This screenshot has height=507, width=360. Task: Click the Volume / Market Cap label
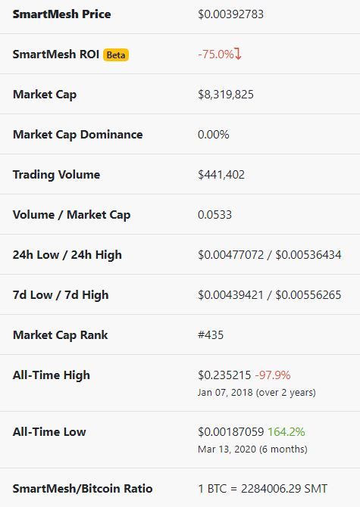(x=71, y=215)
